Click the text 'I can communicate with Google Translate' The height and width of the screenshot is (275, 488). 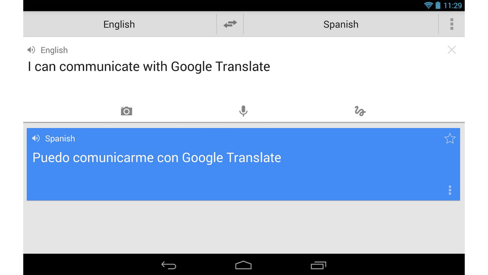coord(149,67)
